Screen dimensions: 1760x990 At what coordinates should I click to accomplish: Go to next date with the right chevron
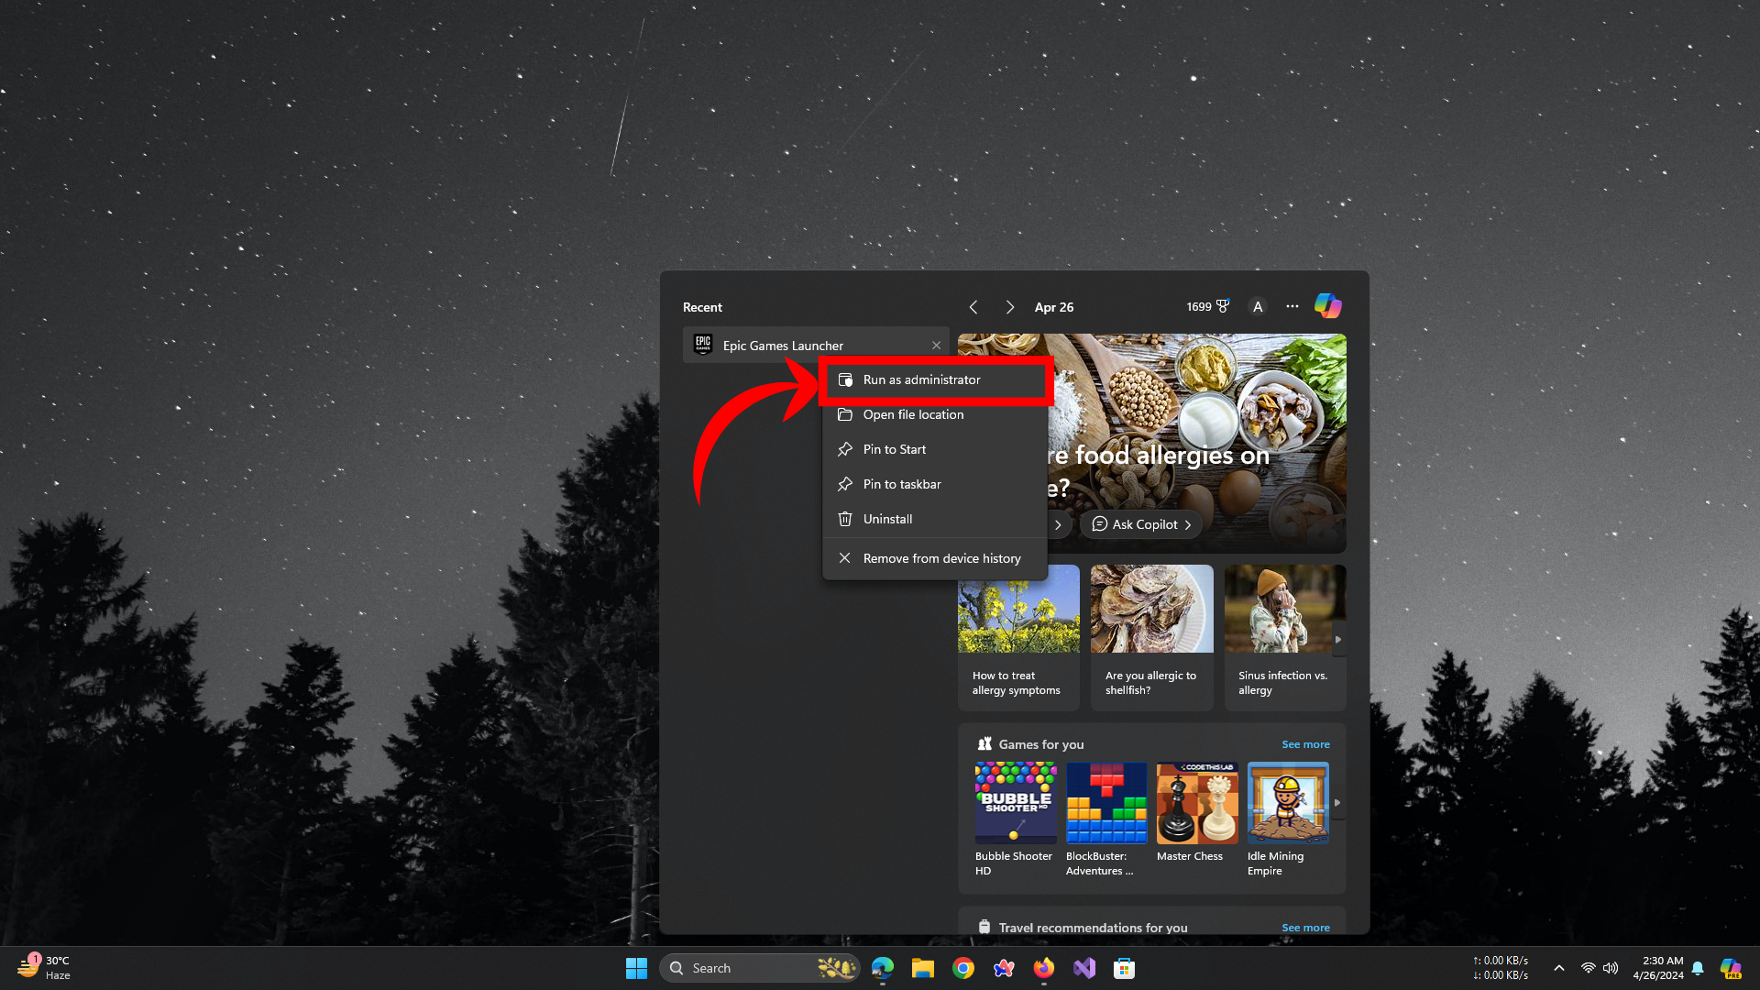(x=1009, y=307)
